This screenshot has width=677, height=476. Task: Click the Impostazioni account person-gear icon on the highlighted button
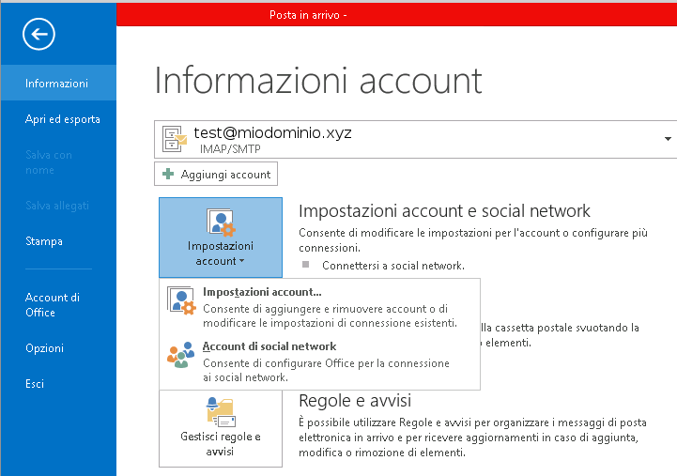(221, 223)
